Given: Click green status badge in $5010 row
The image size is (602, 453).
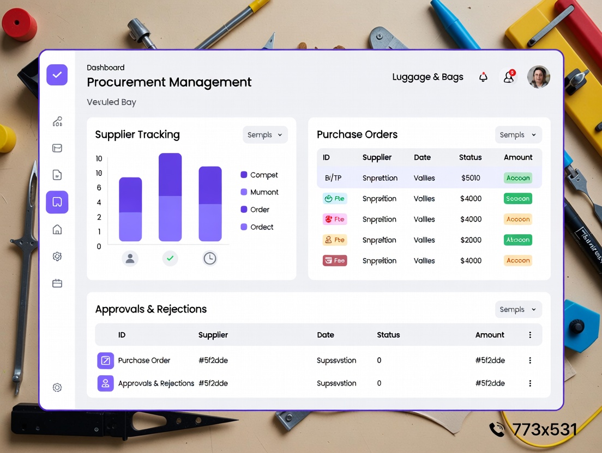Looking at the screenshot, I should point(517,178).
